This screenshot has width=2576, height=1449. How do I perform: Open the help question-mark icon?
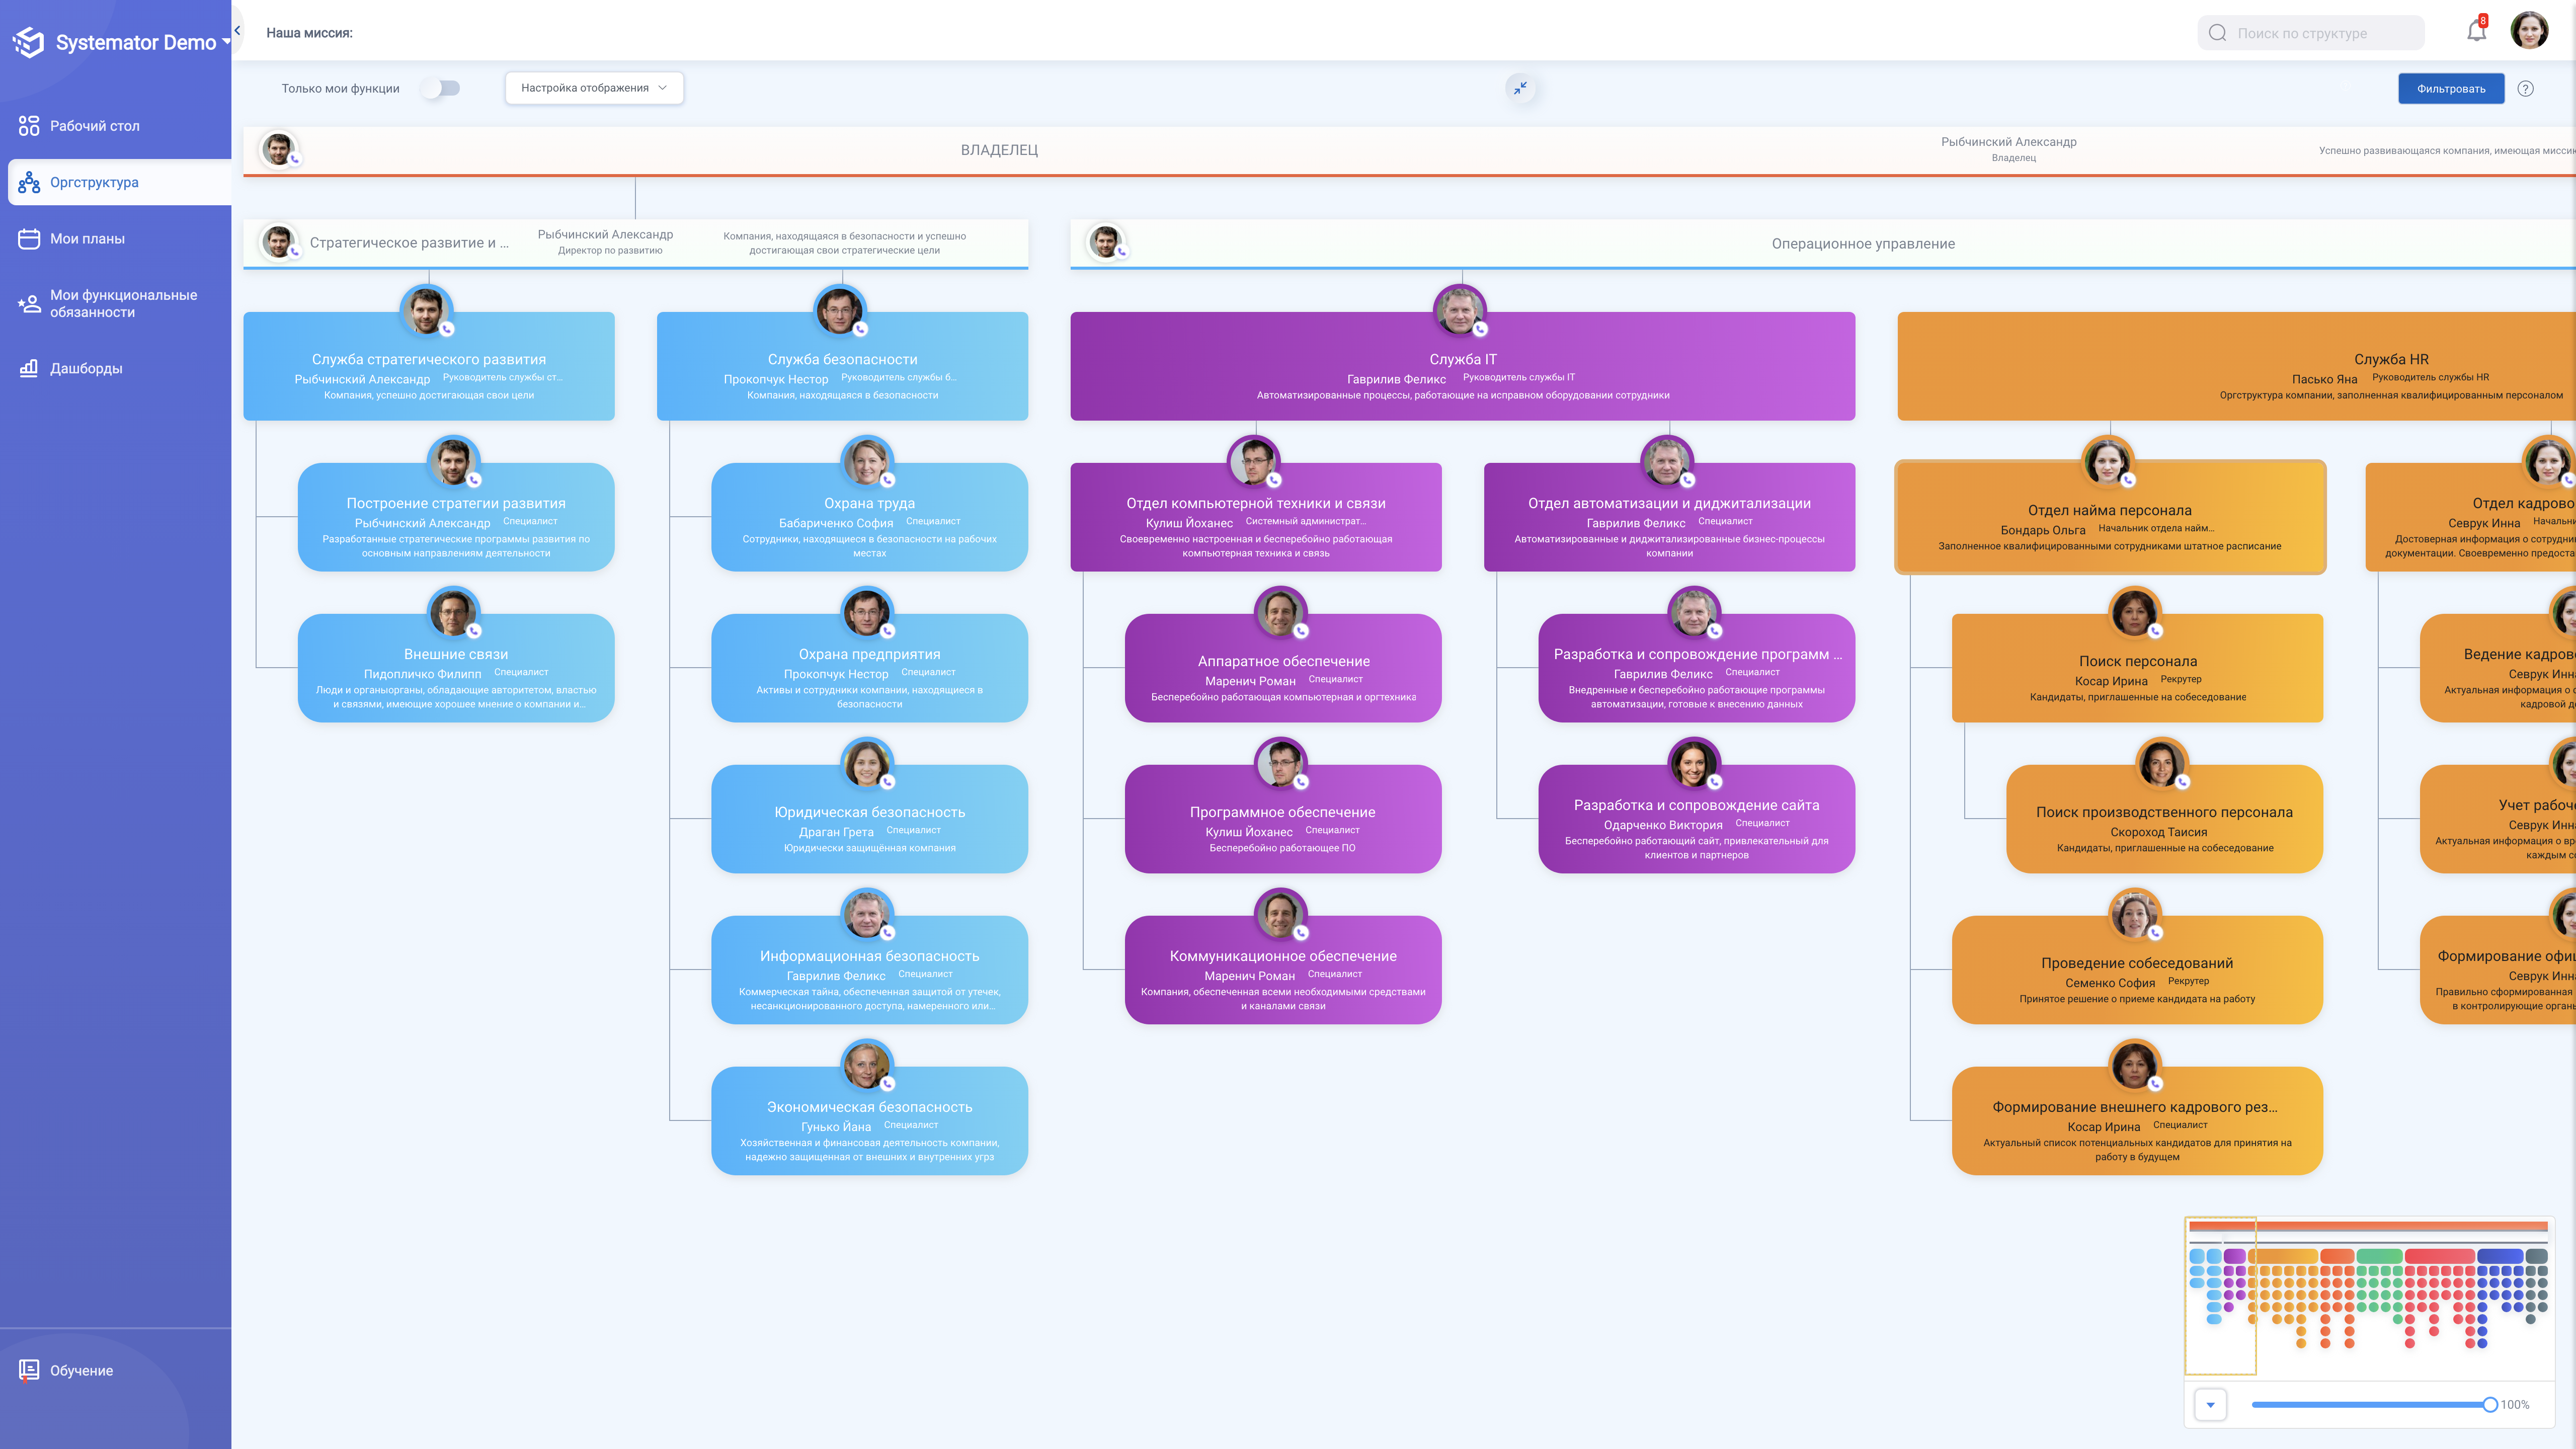point(2525,88)
